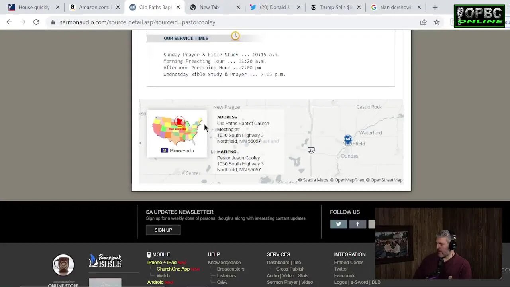The width and height of the screenshot is (510, 287).
Task: Click the SIGN UP newsletter button
Action: [163, 230]
